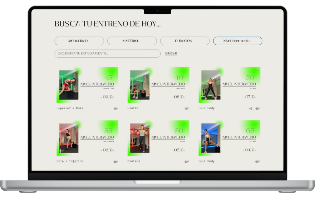Click the 'Core + Inferior' workout title
Image resolution: width=315 pixels, height=203 pixels.
click(70, 161)
